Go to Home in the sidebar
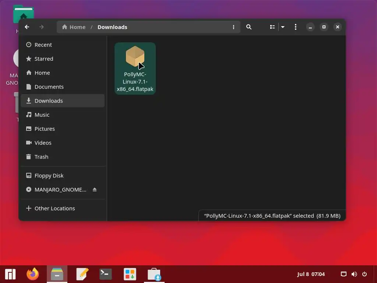The image size is (377, 283). 63,73
